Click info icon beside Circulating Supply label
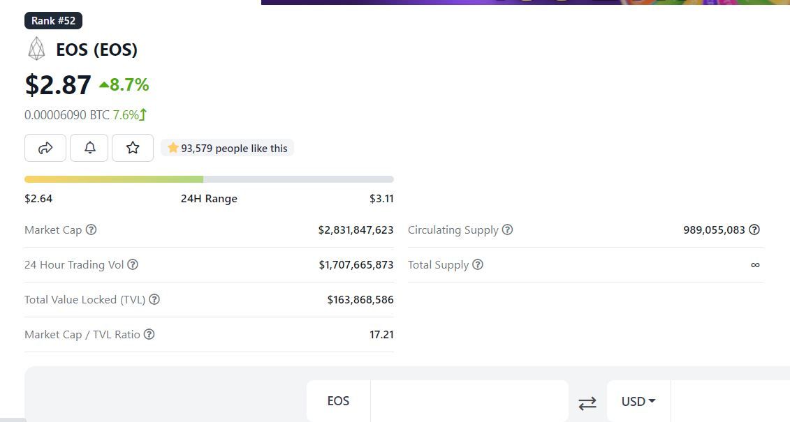This screenshot has width=790, height=422. [508, 229]
